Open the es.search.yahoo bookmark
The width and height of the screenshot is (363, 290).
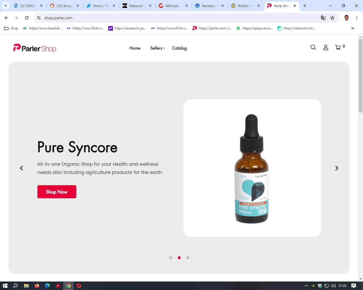coord(127,28)
